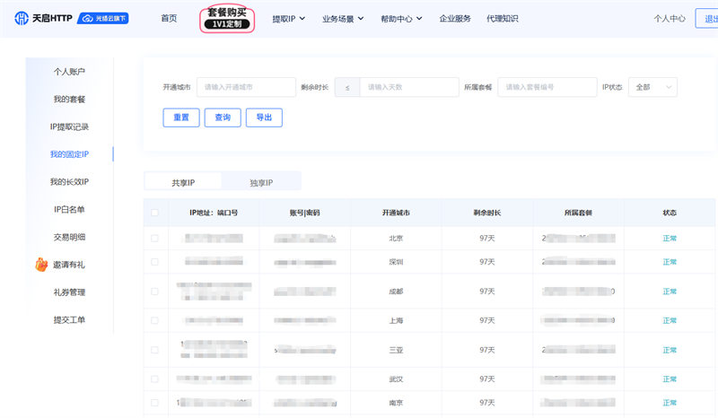Click the 导出 export button

264,118
